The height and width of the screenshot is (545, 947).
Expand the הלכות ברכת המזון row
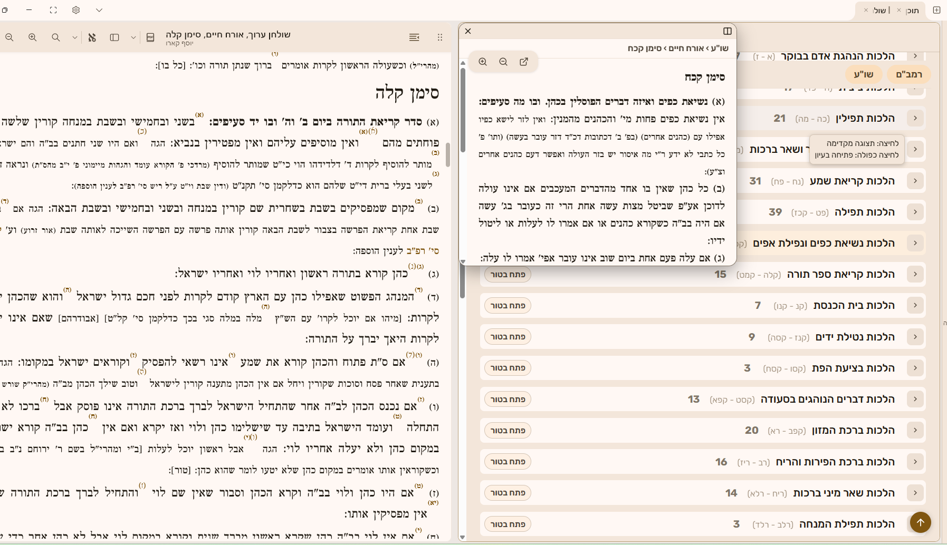coord(915,430)
